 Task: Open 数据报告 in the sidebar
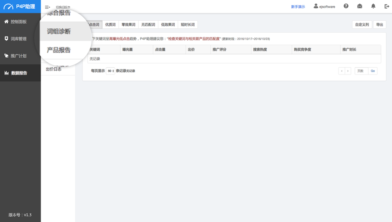coord(21,73)
